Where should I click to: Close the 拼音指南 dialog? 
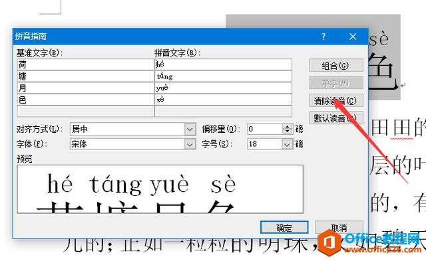pyautogui.click(x=353, y=37)
